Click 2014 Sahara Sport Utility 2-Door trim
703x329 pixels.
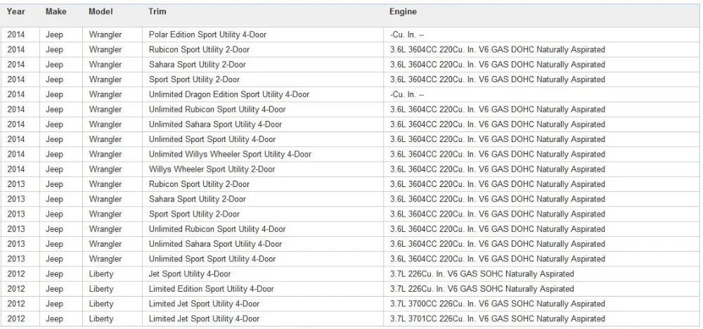[198, 65]
